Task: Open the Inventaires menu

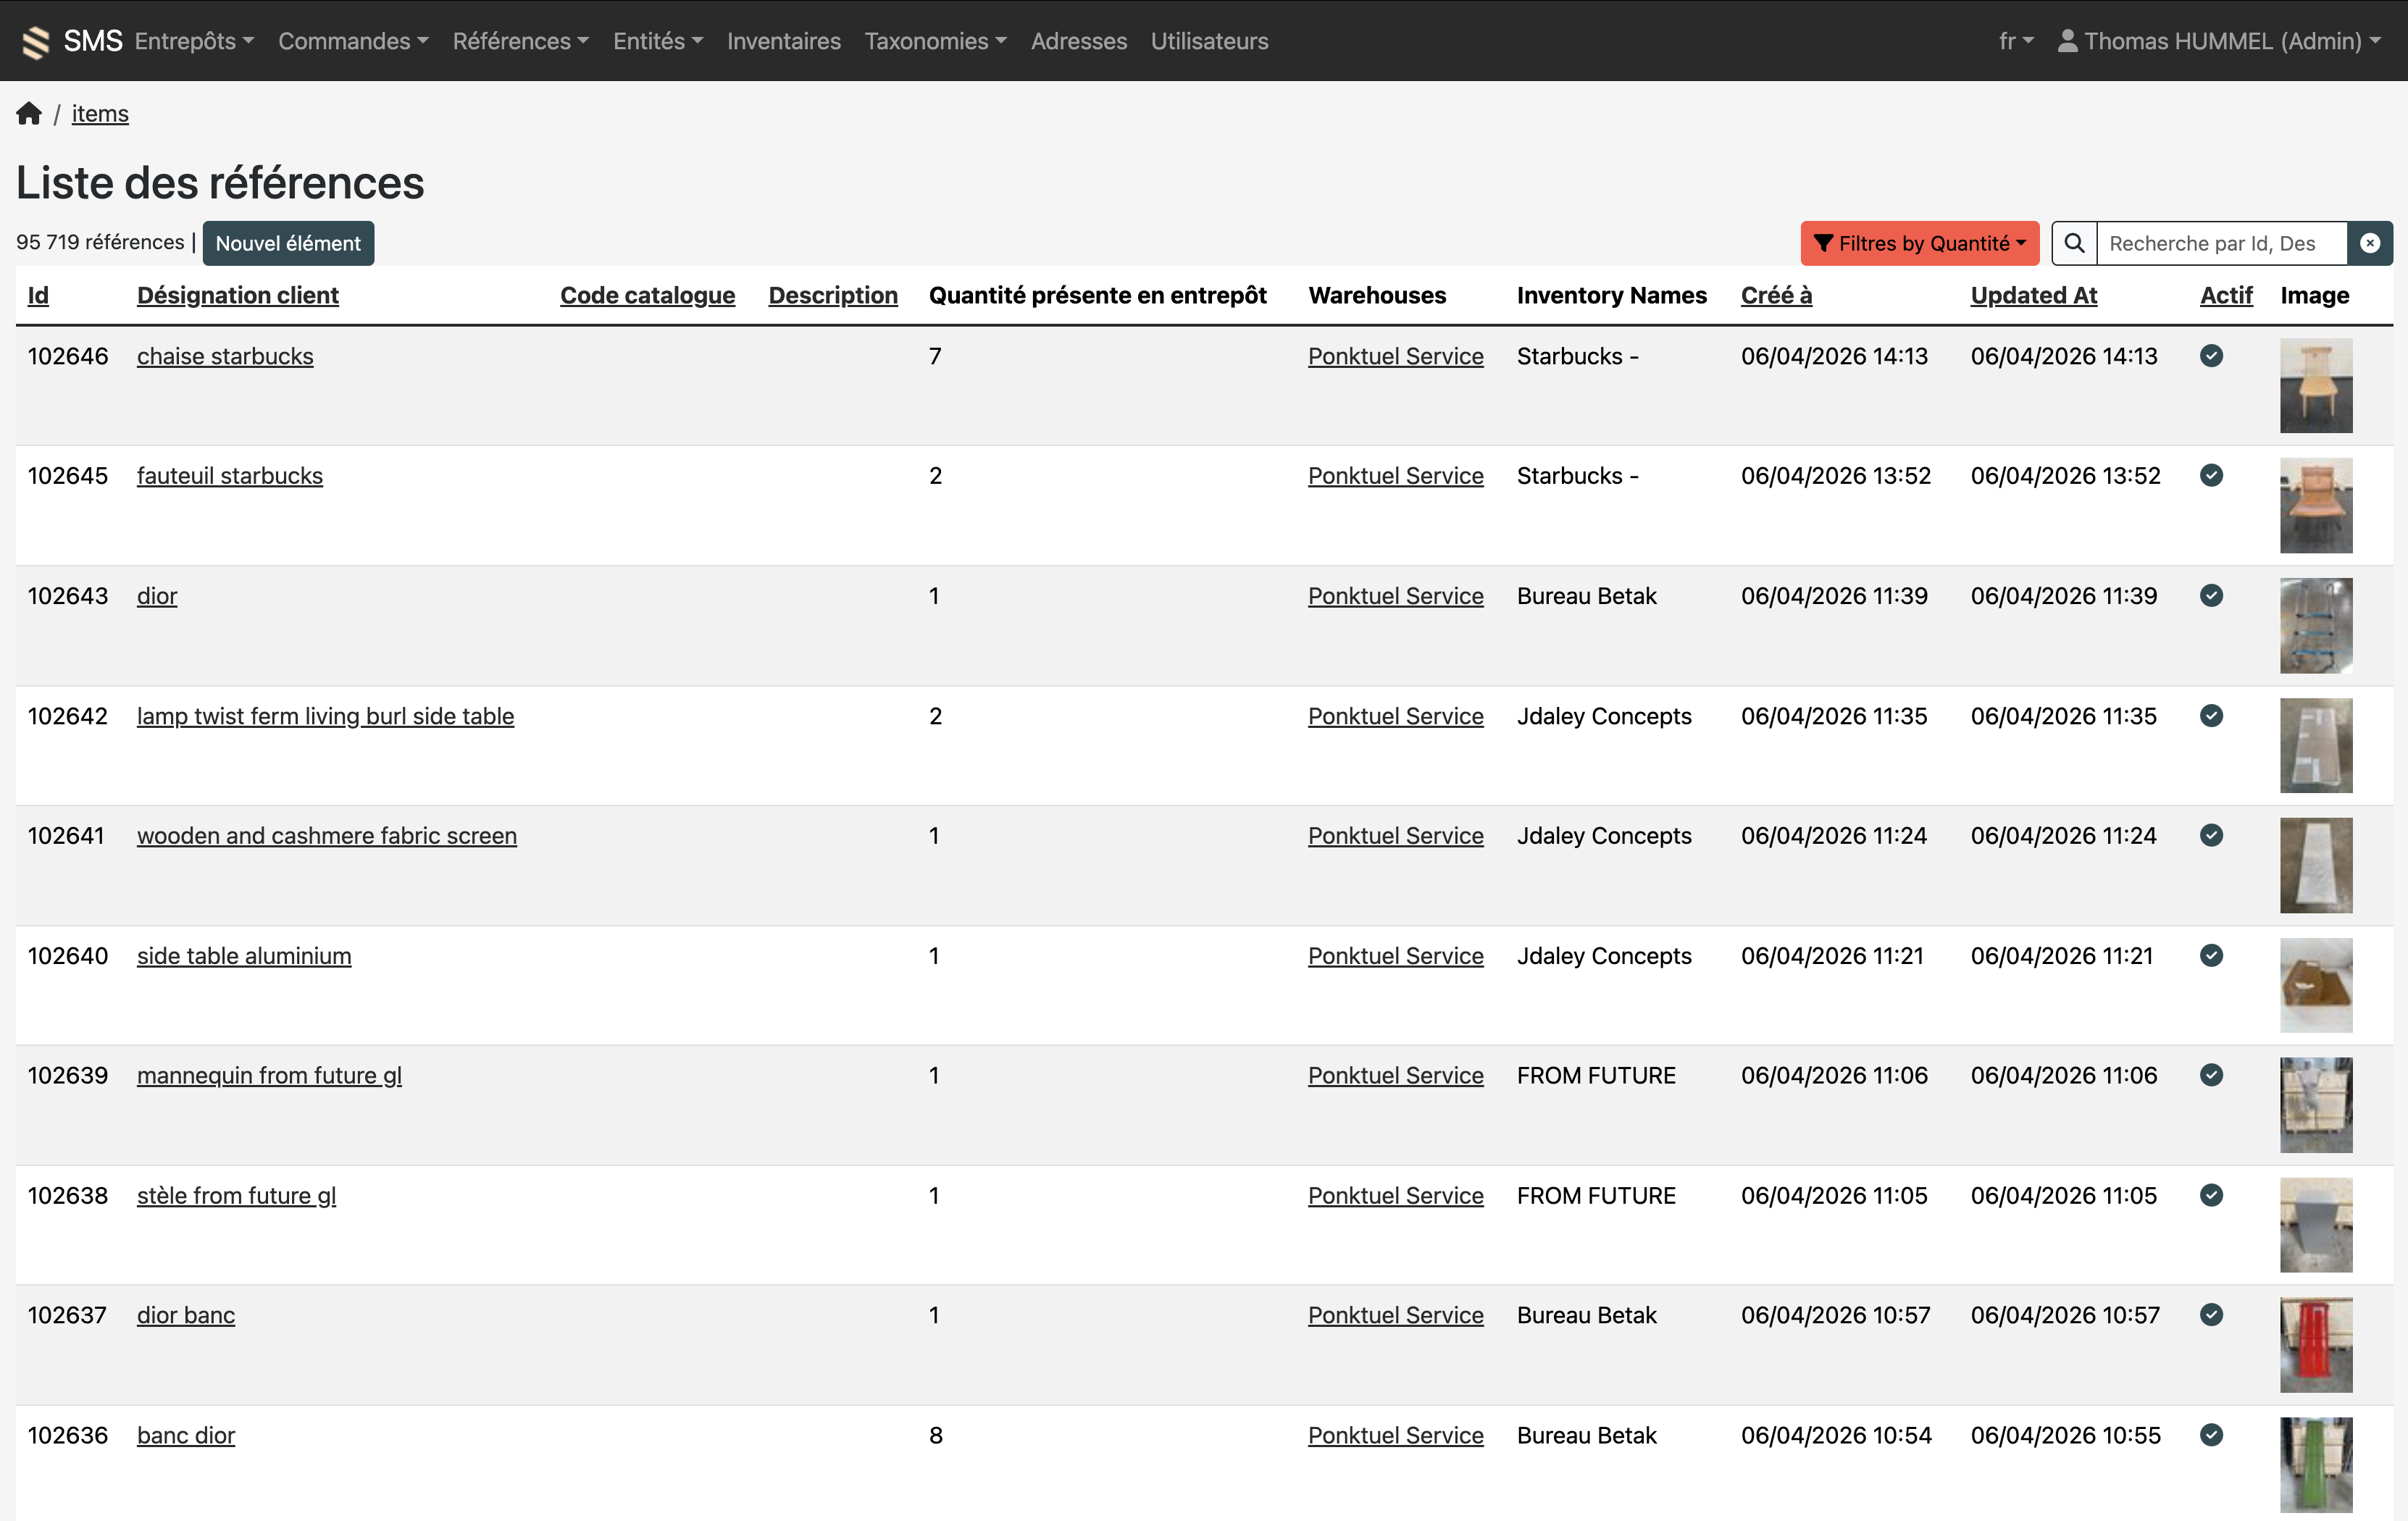Action: (783, 41)
